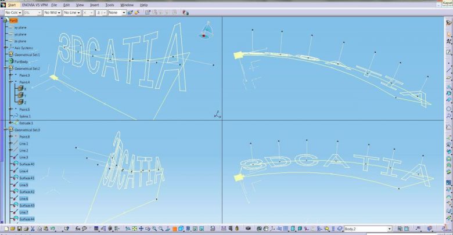Open the Window menu
Image resolution: width=453 pixels, height=235 pixels.
point(127,5)
